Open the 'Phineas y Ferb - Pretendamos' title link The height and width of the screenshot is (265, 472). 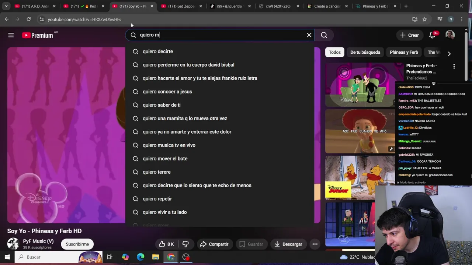coord(421,69)
